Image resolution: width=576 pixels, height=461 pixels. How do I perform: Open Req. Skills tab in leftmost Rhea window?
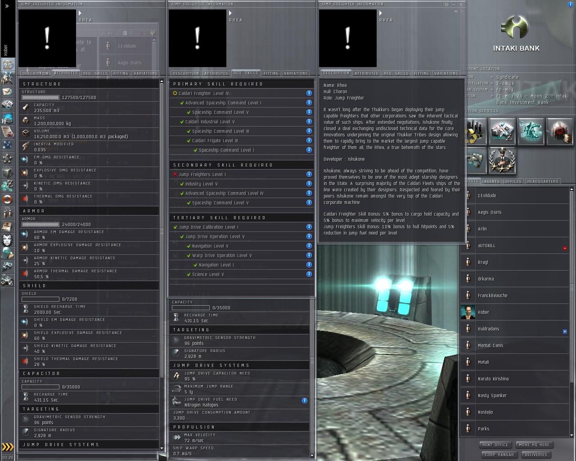pyautogui.click(x=95, y=73)
